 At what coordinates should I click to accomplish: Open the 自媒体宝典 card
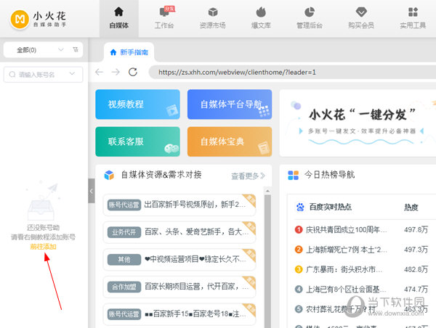pos(230,142)
